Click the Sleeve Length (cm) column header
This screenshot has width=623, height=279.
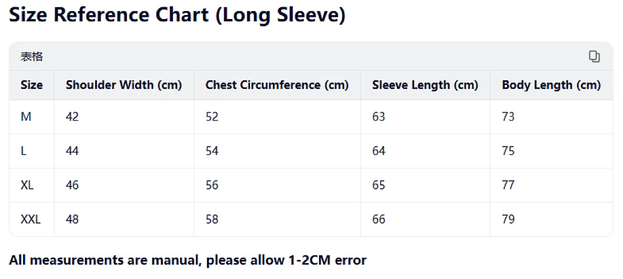(x=425, y=85)
